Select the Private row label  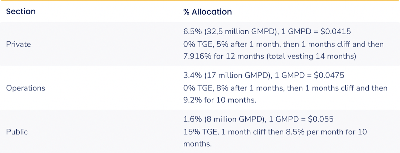(x=18, y=44)
